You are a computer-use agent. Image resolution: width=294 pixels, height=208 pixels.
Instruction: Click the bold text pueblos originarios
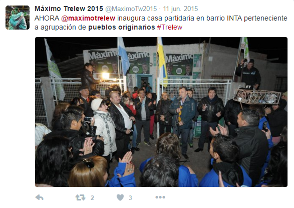pos(122,27)
